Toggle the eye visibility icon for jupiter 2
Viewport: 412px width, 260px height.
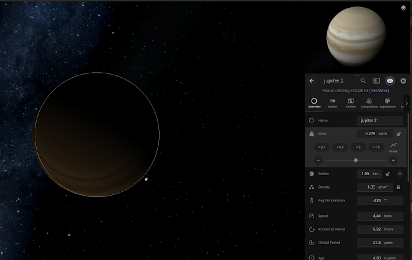[x=390, y=81]
